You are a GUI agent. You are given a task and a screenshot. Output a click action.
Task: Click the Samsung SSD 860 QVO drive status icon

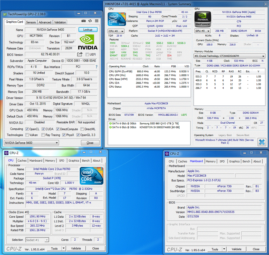pyautogui.click(x=110, y=123)
